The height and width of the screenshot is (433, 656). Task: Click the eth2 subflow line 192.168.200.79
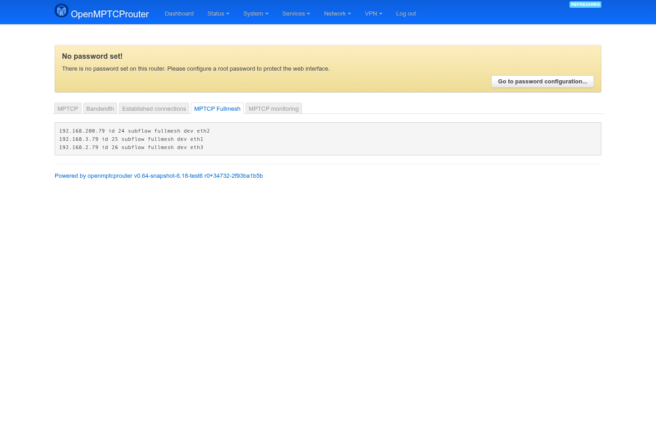point(134,131)
